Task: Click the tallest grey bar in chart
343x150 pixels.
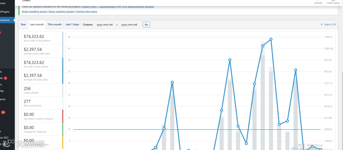Action: pos(263,96)
